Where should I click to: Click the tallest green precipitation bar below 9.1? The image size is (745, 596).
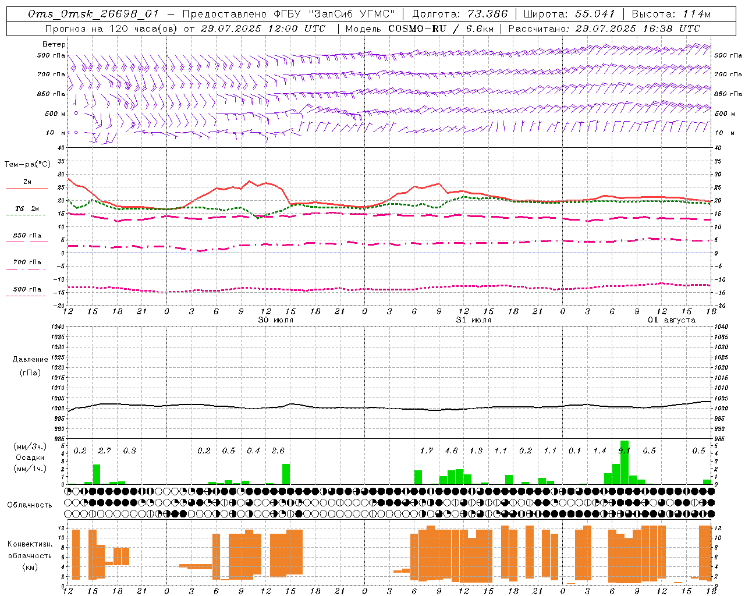(625, 463)
